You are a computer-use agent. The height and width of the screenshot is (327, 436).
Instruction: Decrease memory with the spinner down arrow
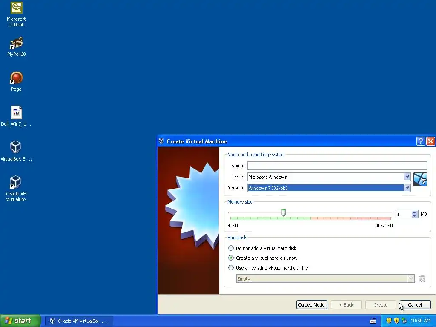pos(415,216)
